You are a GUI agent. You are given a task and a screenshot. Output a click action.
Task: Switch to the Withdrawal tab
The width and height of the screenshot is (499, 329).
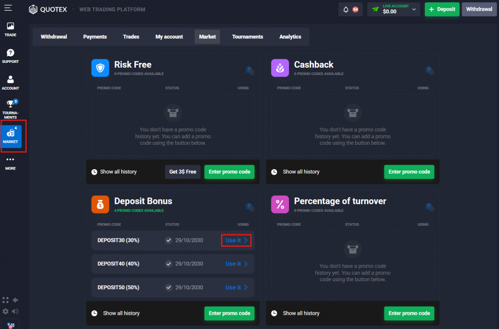coord(54,37)
